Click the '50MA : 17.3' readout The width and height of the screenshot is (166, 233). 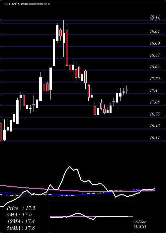click(21, 228)
